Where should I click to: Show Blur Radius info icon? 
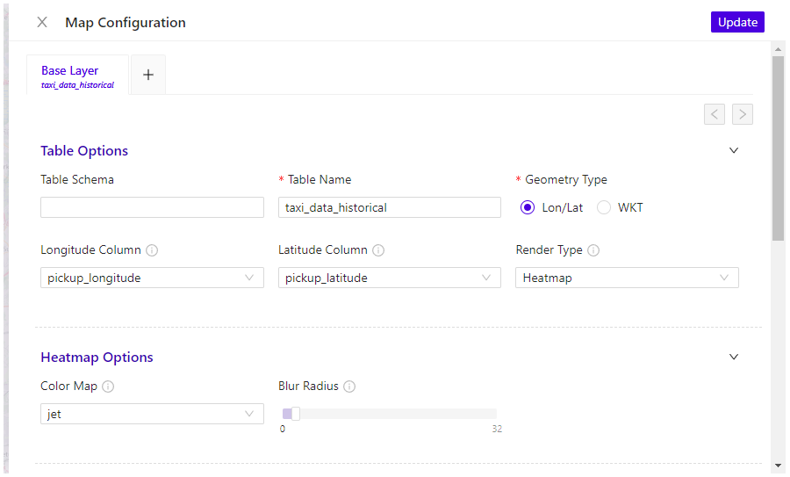pyautogui.click(x=349, y=387)
